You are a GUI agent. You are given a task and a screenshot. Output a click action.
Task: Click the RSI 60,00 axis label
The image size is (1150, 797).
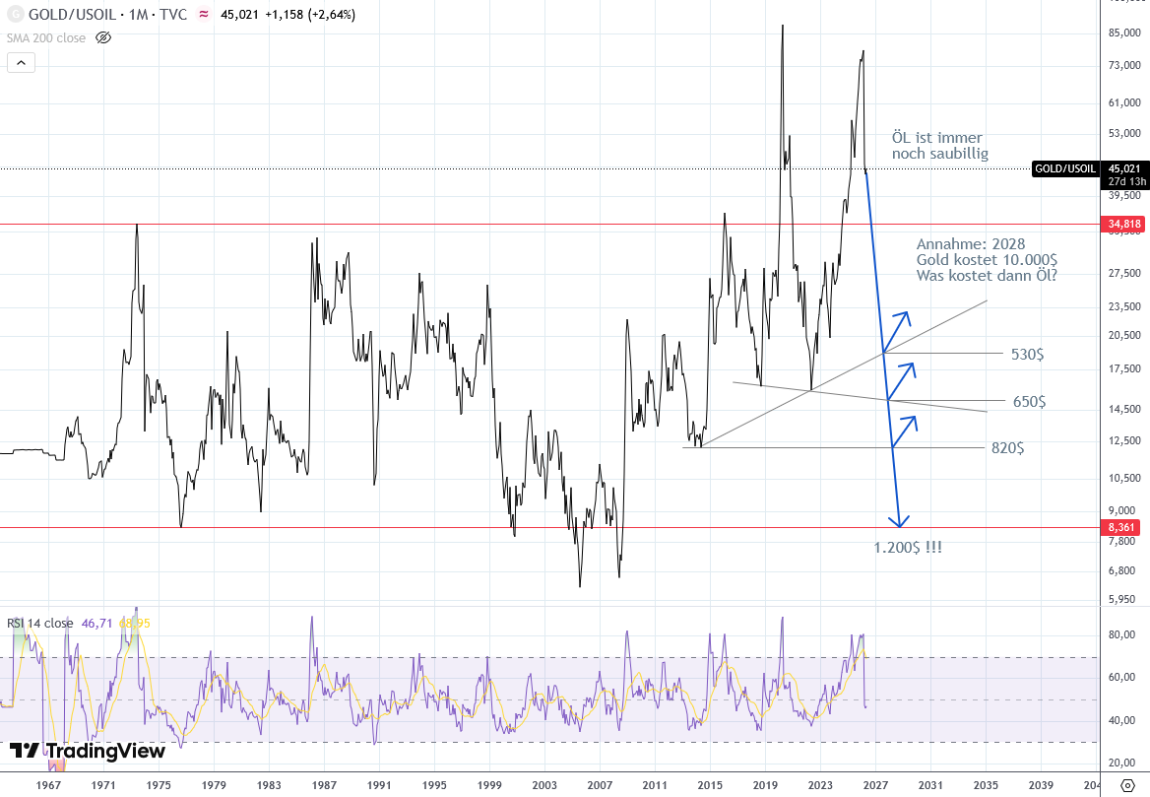coord(1121,677)
